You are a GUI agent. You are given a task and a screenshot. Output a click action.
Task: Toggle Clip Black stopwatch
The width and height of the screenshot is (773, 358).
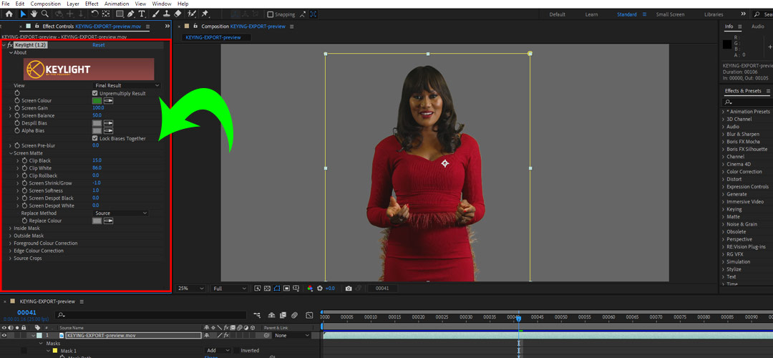click(x=24, y=161)
